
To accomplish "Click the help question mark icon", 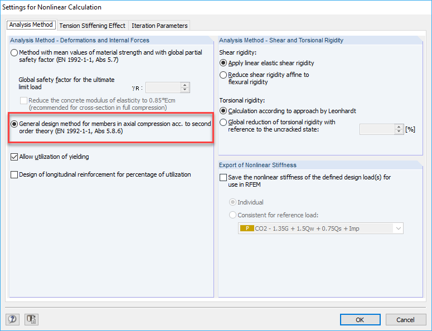I will [12, 319].
